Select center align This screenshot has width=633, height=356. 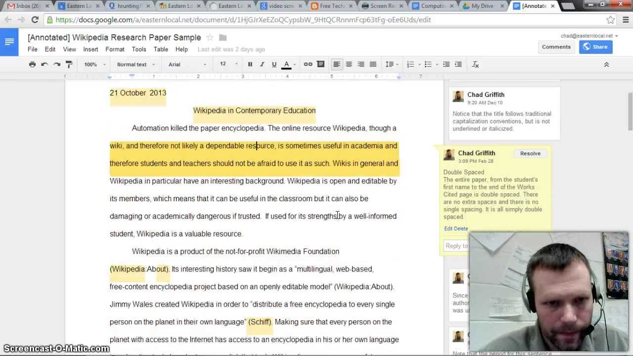[x=349, y=64]
